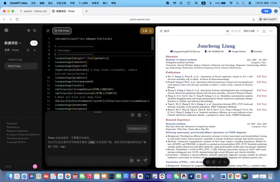
Task: Toggle the chat split-panel layout icon
Action: (x=140, y=115)
